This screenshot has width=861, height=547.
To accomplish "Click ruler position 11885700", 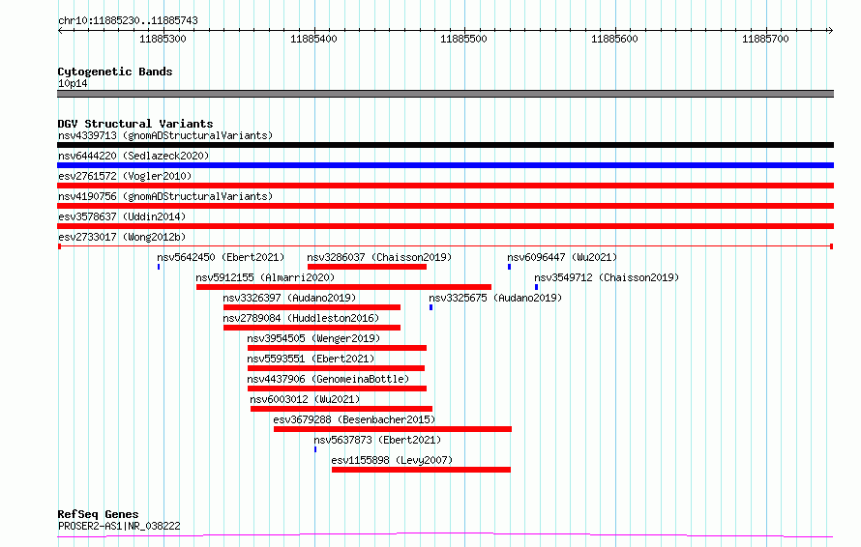I will [765, 39].
